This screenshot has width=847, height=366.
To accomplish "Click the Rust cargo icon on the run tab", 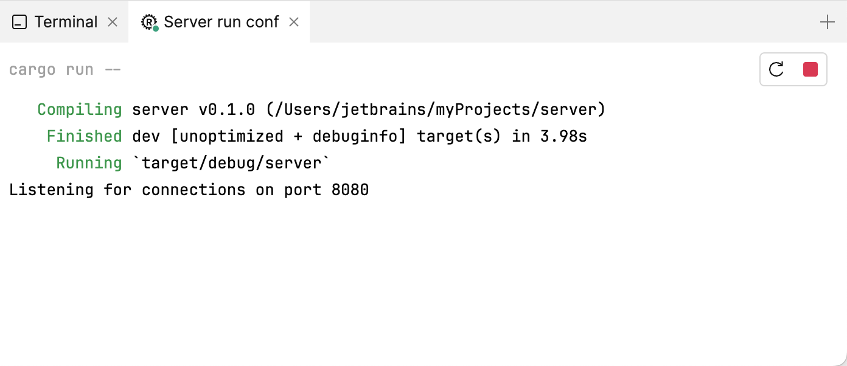I will tap(148, 21).
